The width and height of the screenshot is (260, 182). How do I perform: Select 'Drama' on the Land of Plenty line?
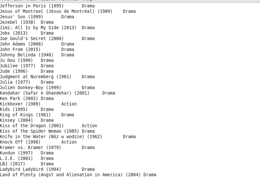point(150,175)
